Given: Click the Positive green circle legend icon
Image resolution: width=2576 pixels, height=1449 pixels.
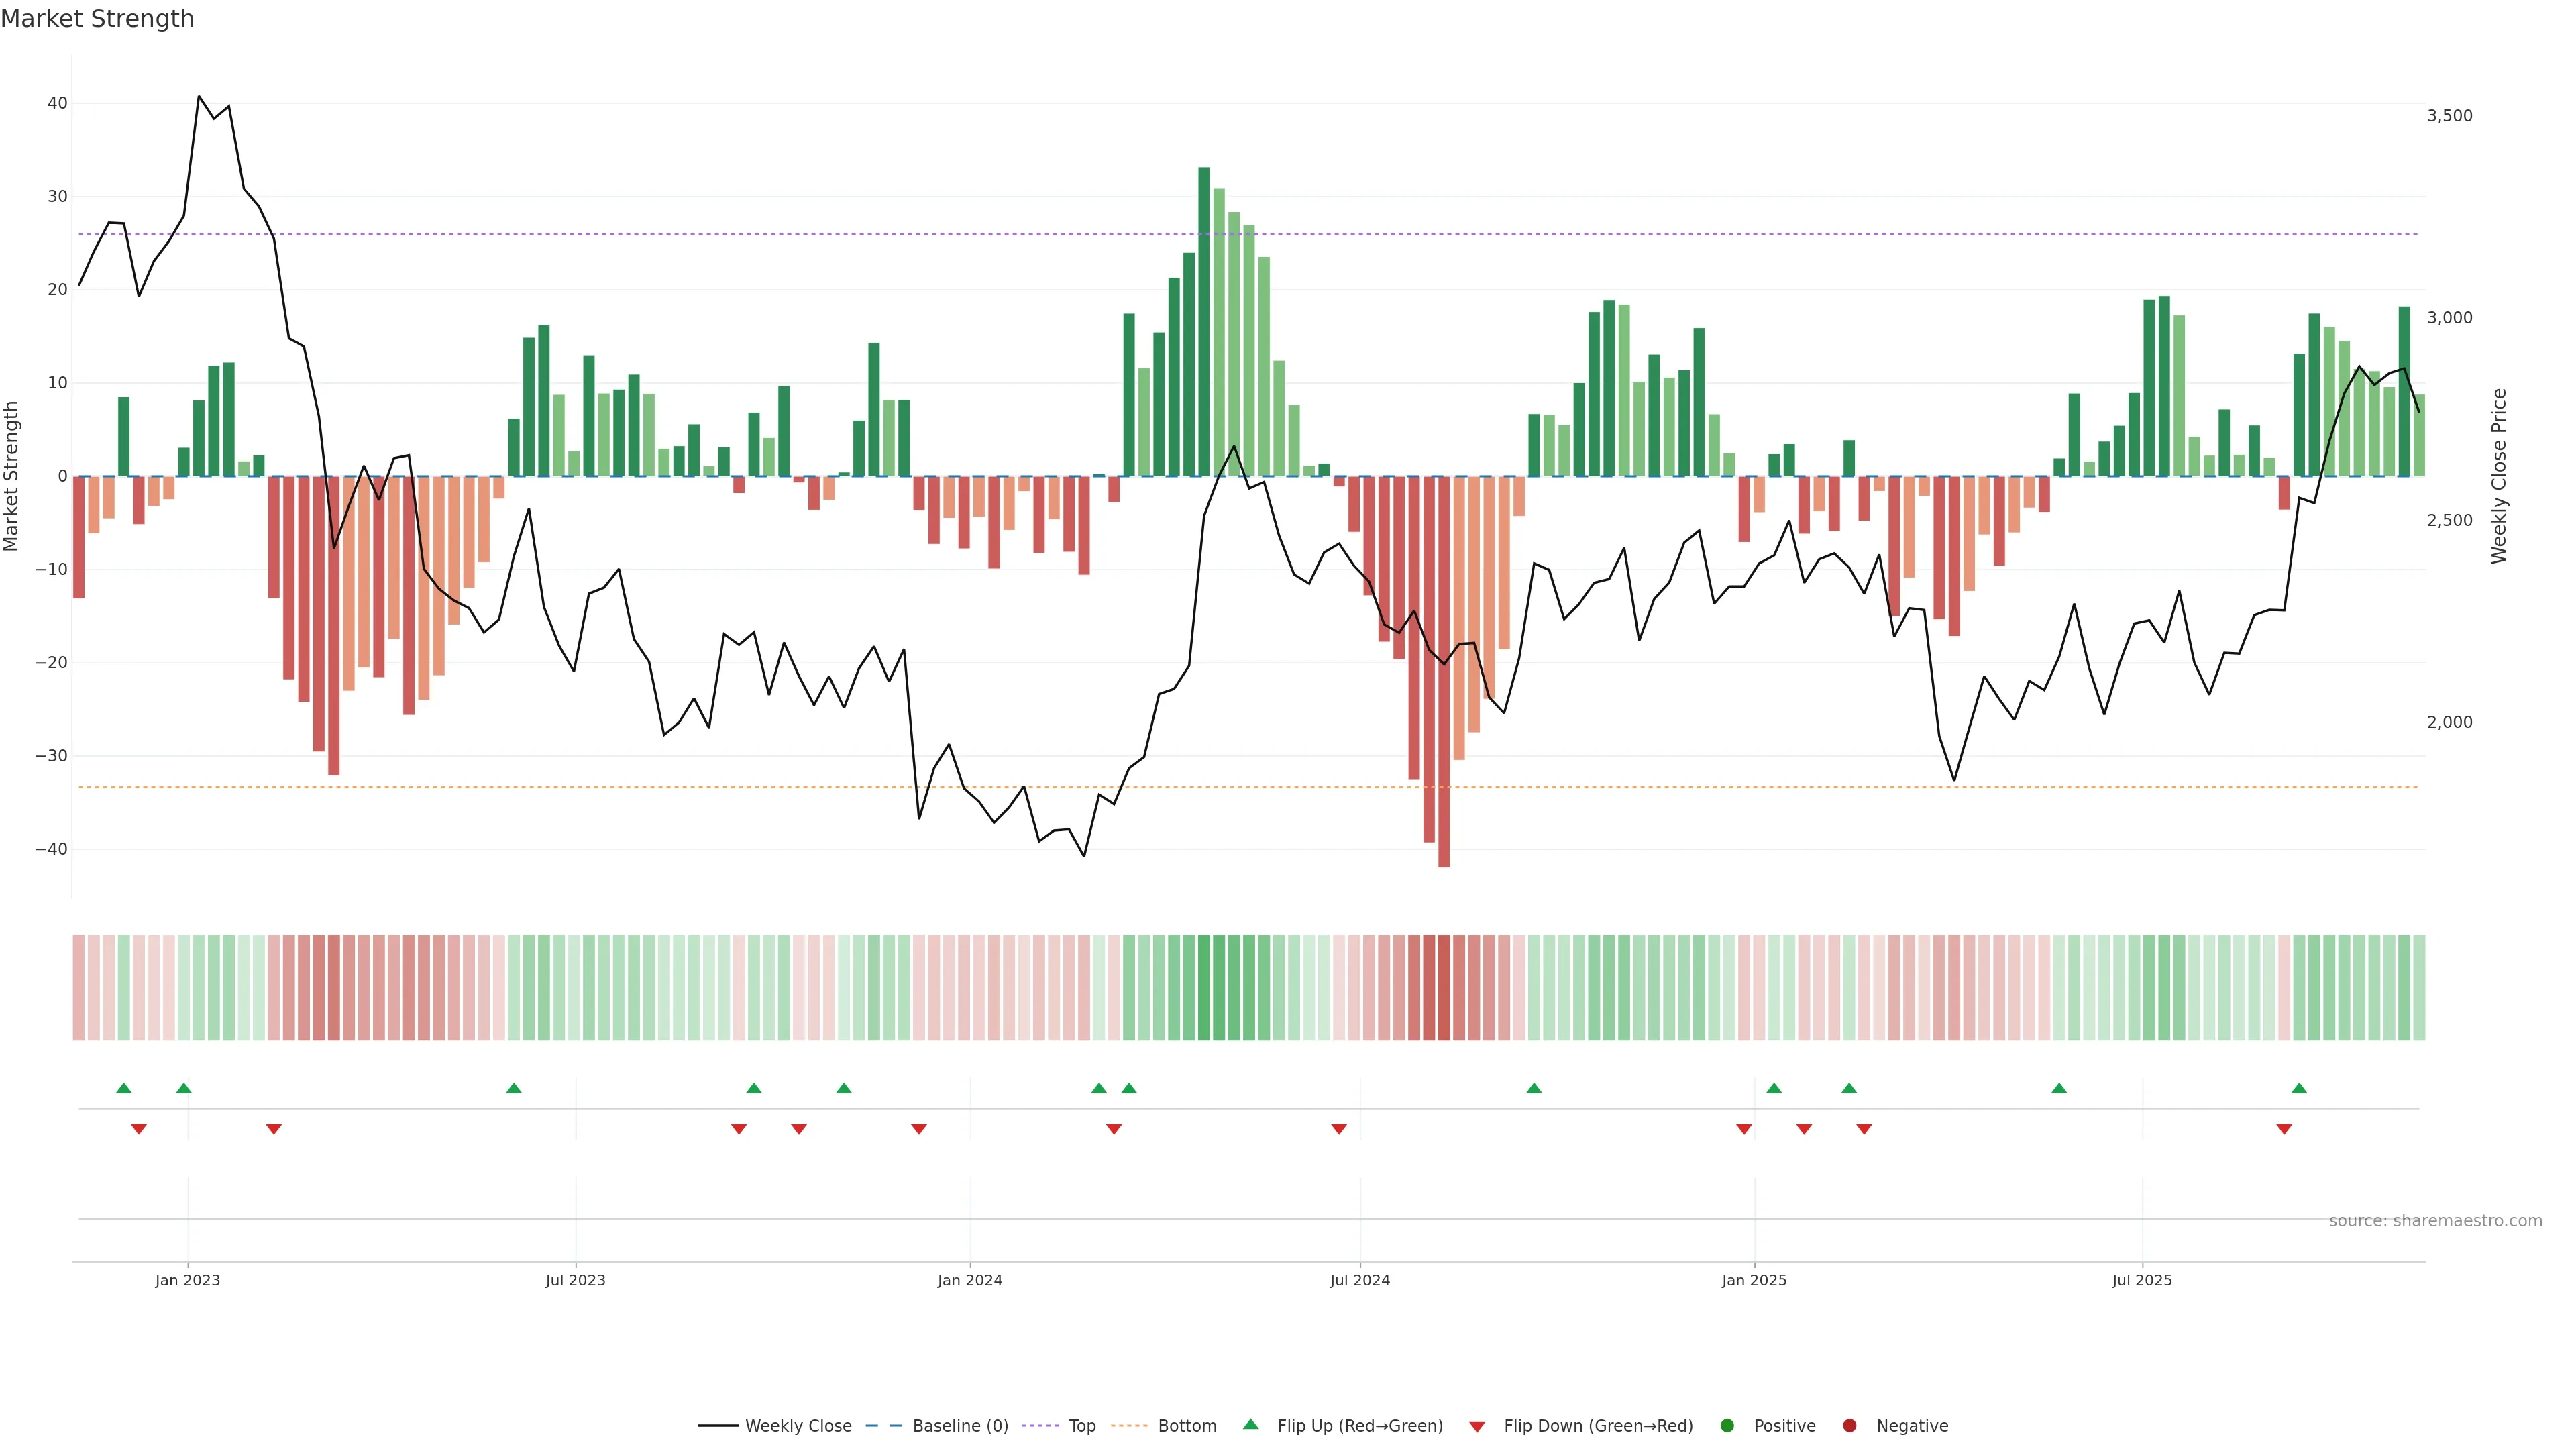Looking at the screenshot, I should click(x=1727, y=1425).
